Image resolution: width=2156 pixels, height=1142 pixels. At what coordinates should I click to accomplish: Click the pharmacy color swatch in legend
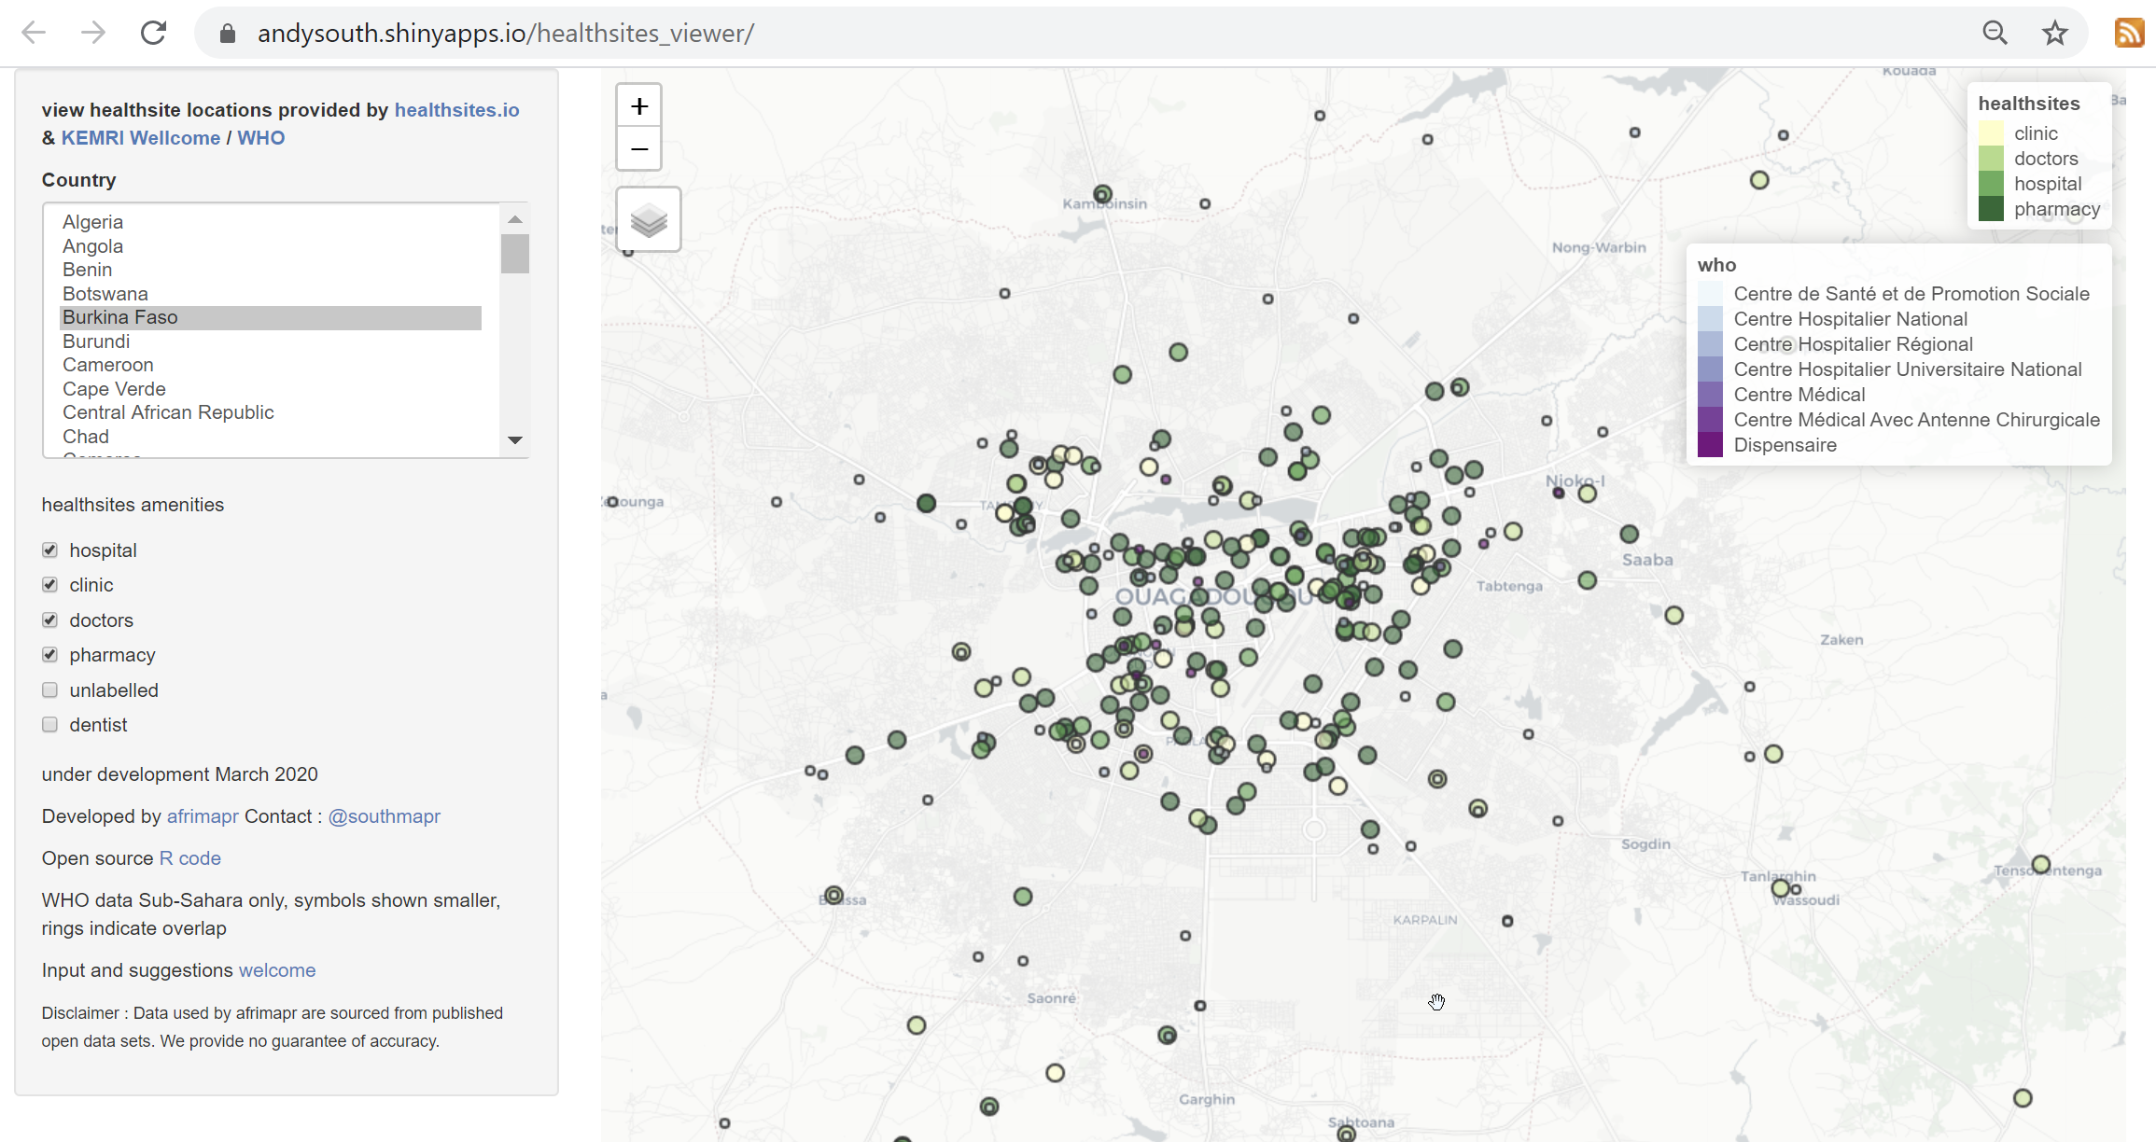pos(1991,209)
